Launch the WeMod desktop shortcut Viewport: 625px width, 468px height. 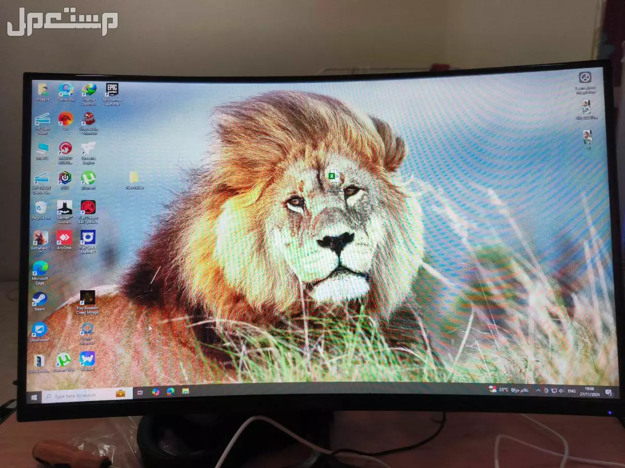[87, 361]
